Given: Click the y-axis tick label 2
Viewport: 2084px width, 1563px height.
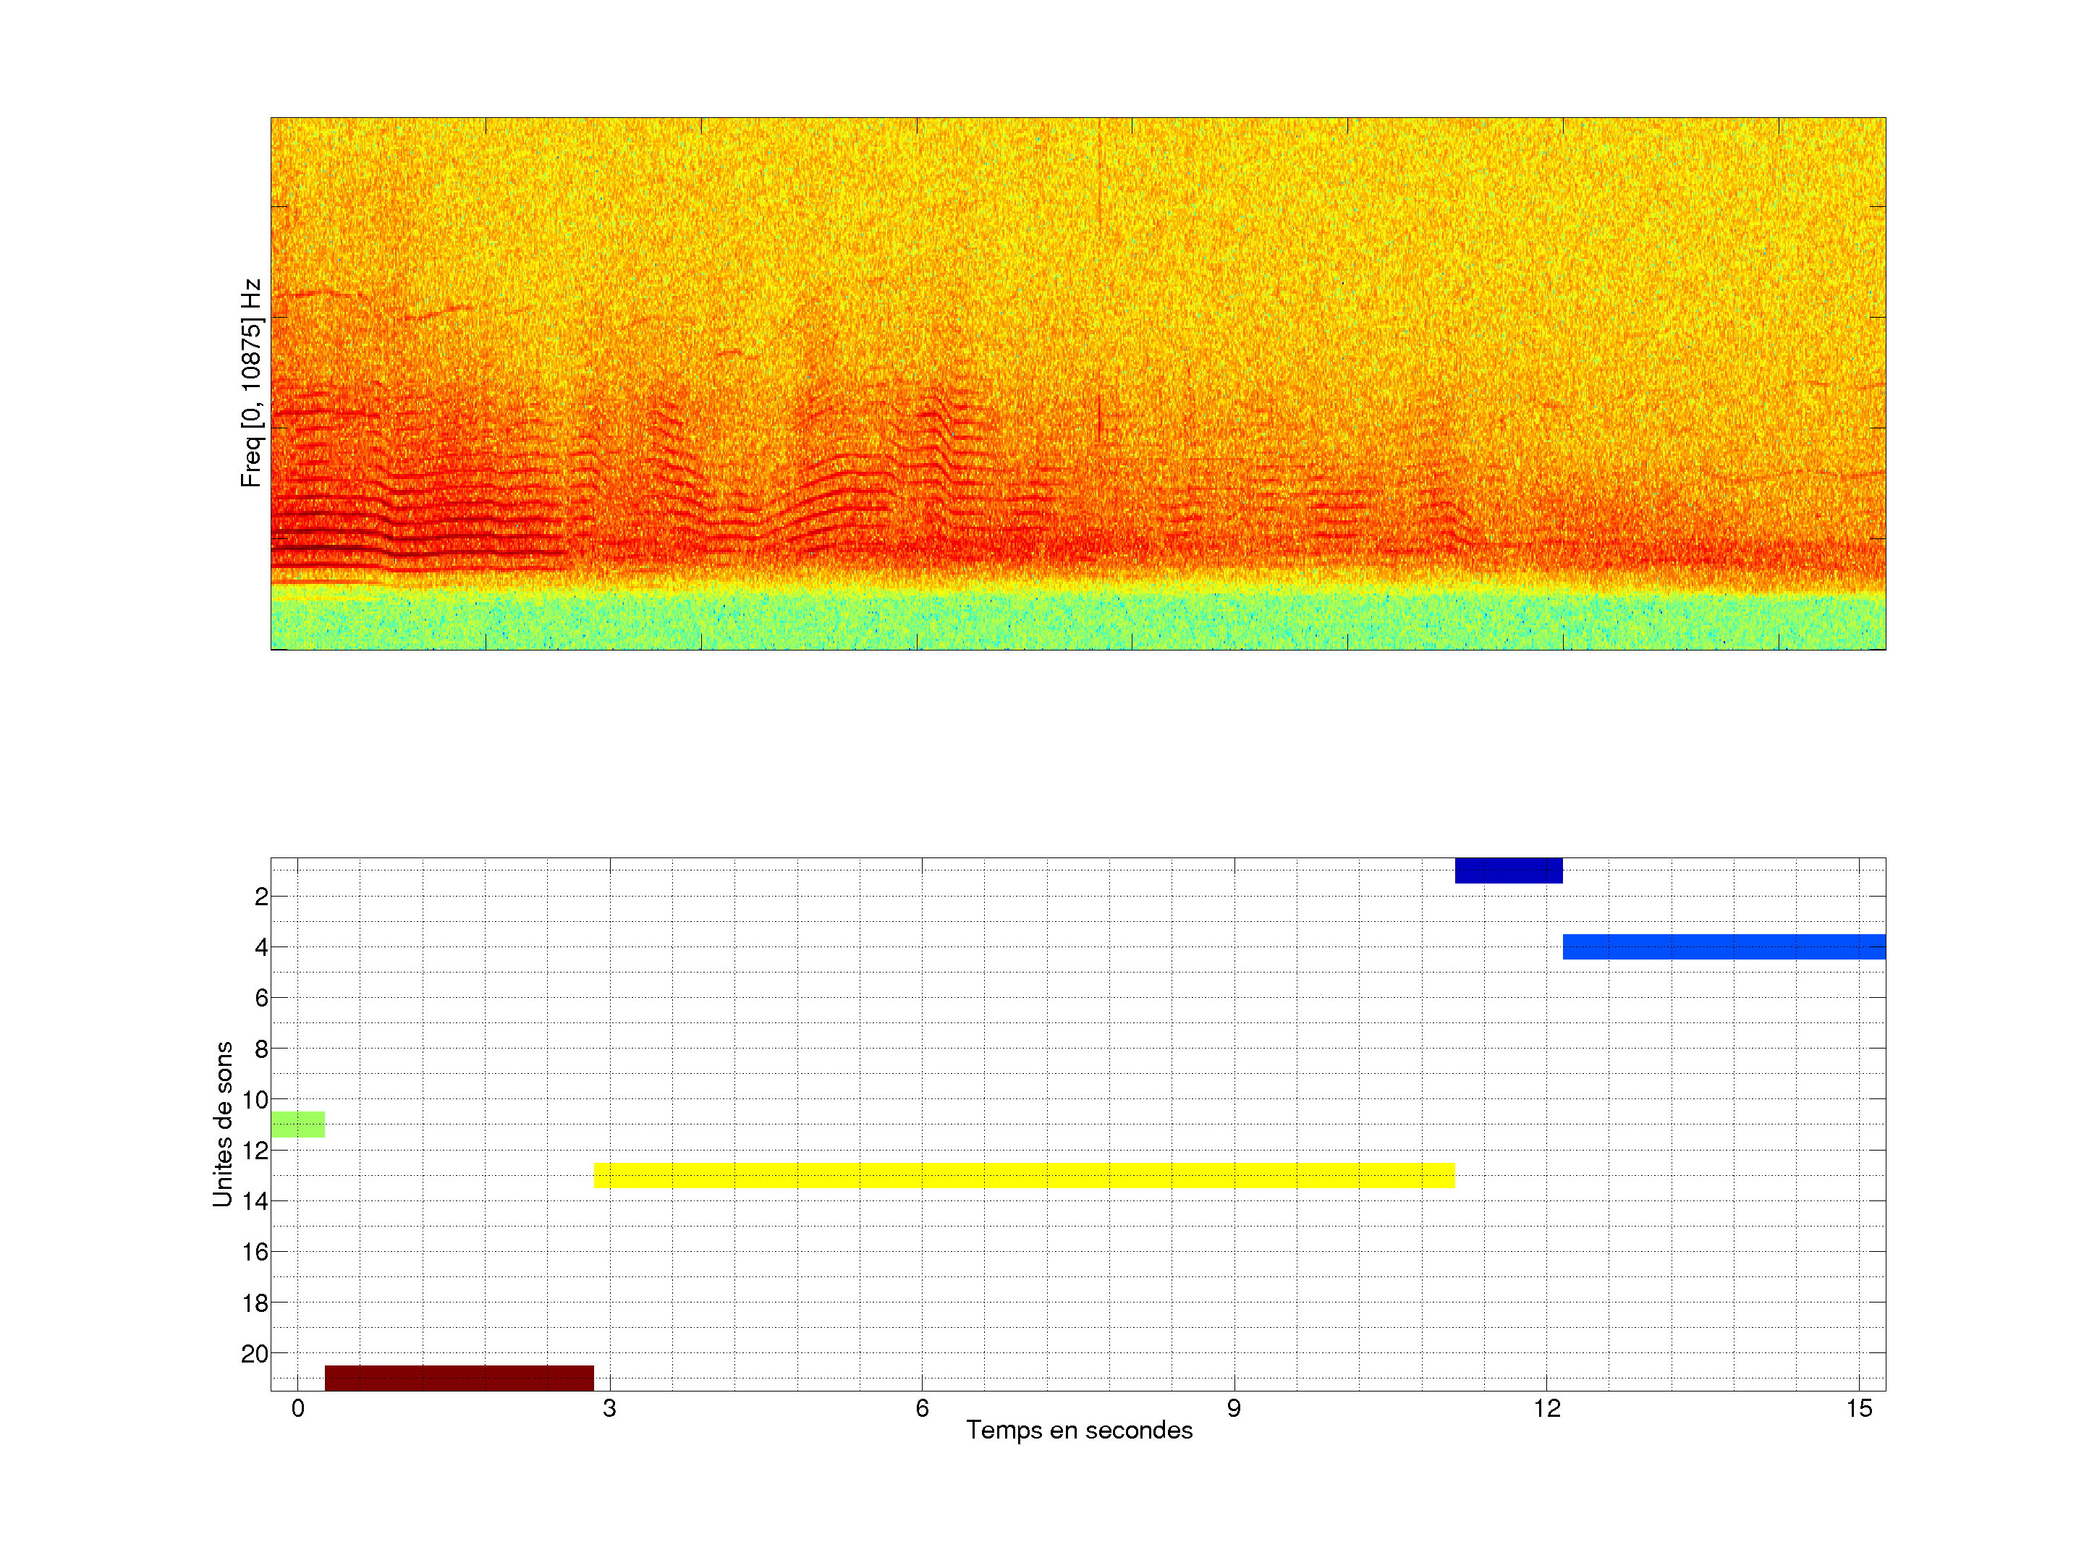Looking at the screenshot, I should coord(261,897).
